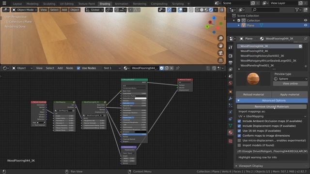Viewport: 310px width, 174px height.
Task: Open the View Layer properties tab
Action: 231,70
